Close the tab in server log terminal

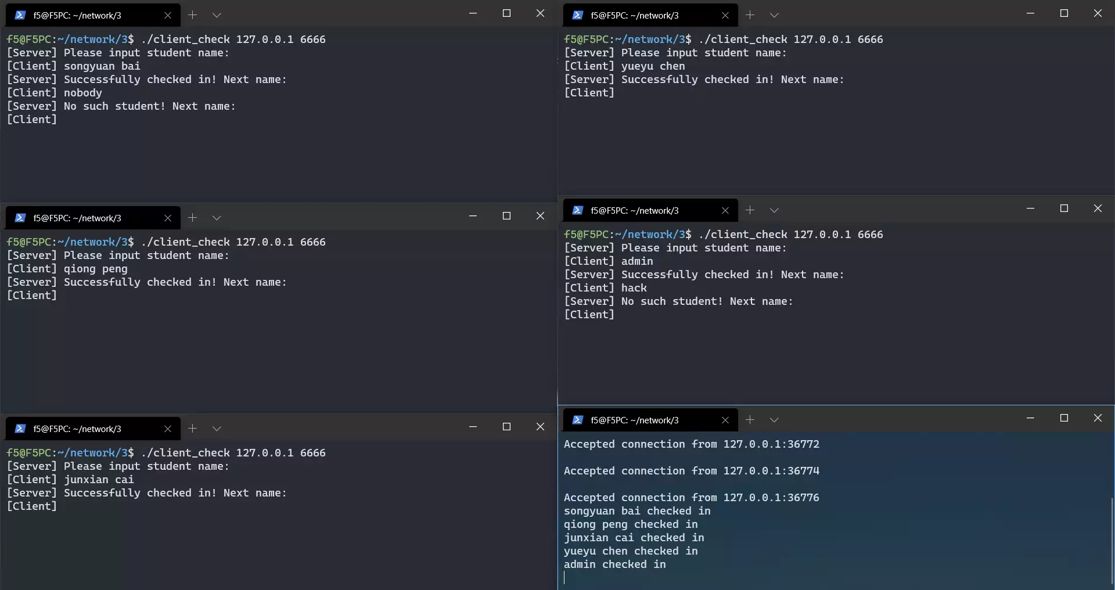tap(725, 420)
